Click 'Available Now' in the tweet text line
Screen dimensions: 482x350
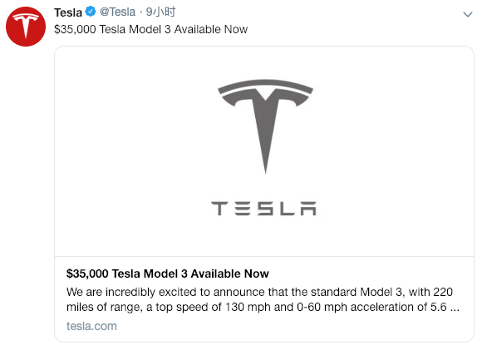[211, 30]
